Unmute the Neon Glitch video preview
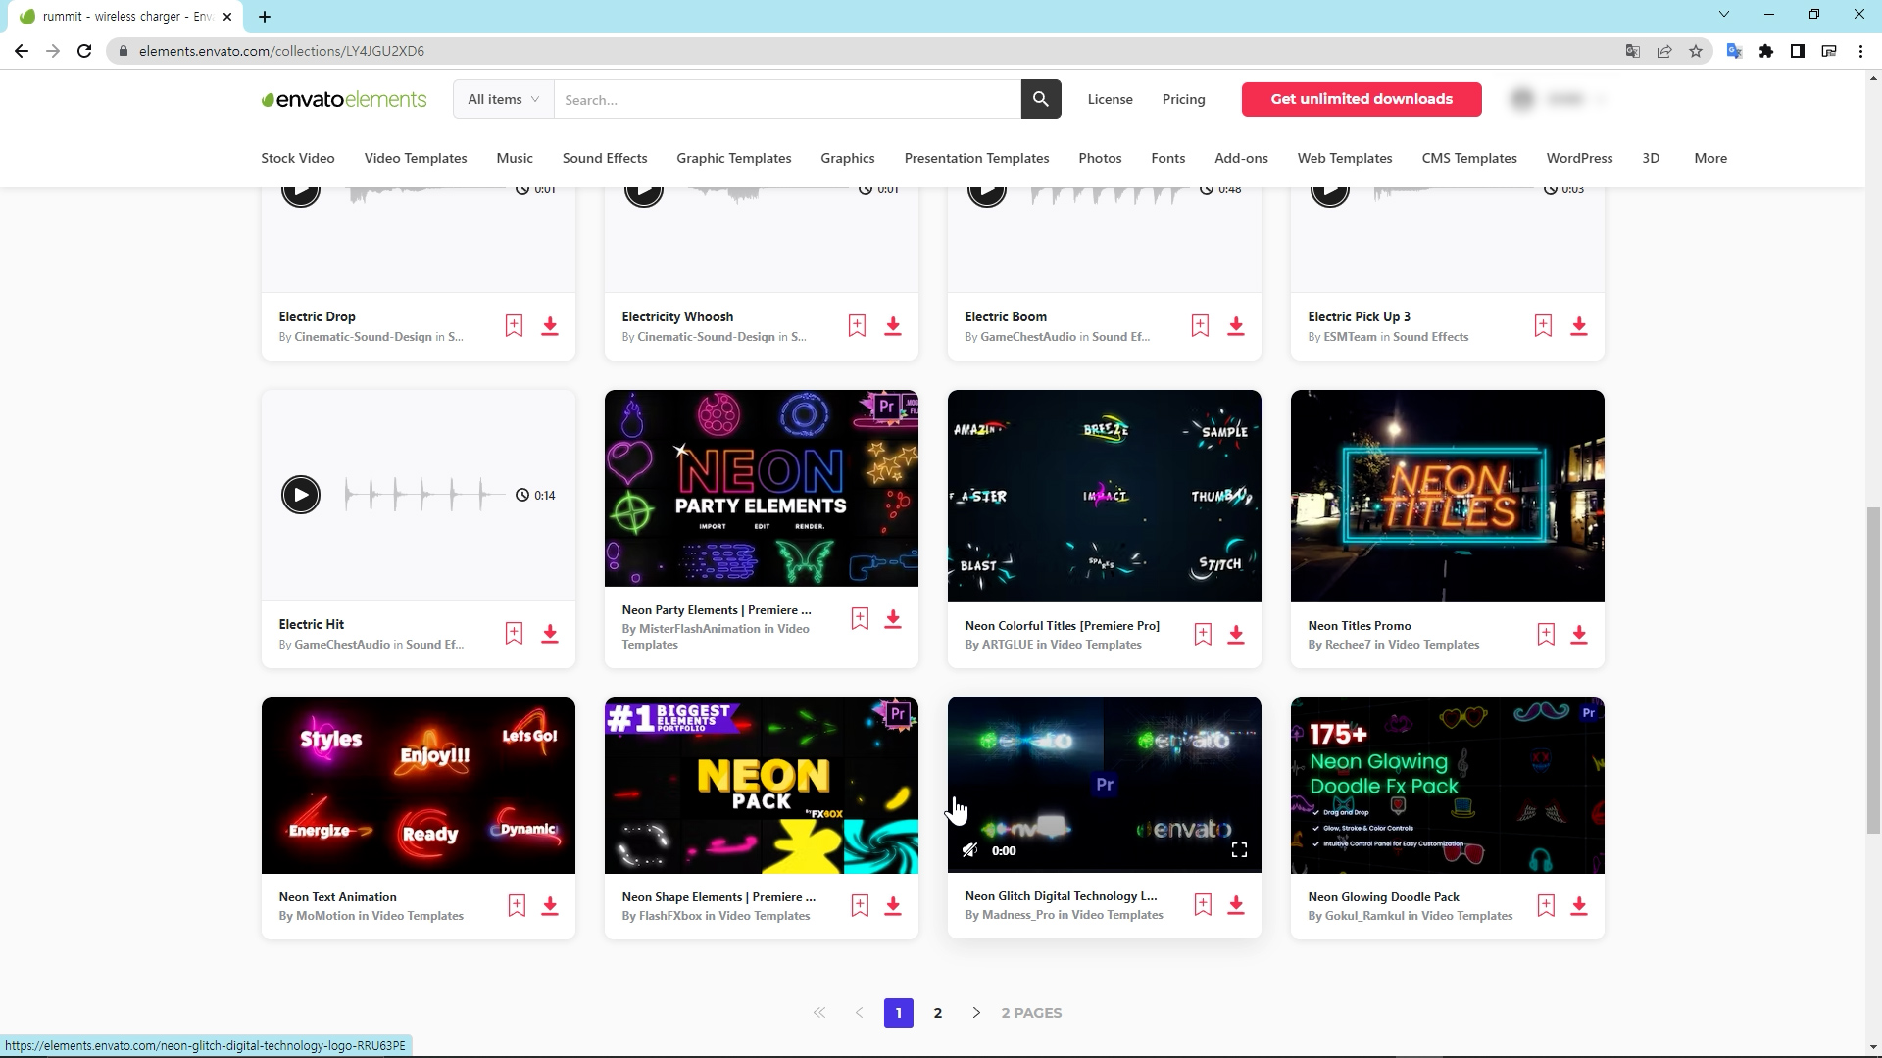The height and width of the screenshot is (1058, 1882). click(969, 850)
